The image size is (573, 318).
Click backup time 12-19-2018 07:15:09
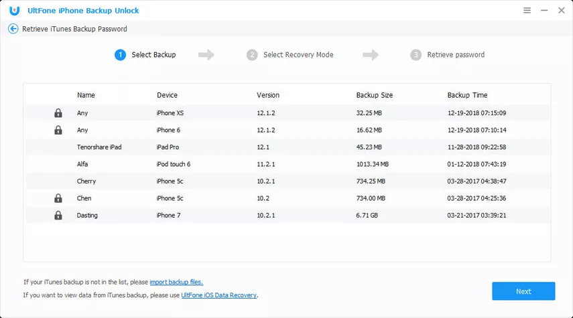(x=476, y=113)
